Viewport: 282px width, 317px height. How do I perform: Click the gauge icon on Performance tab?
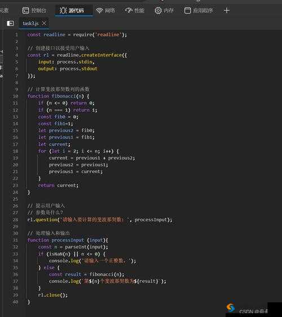[129, 10]
